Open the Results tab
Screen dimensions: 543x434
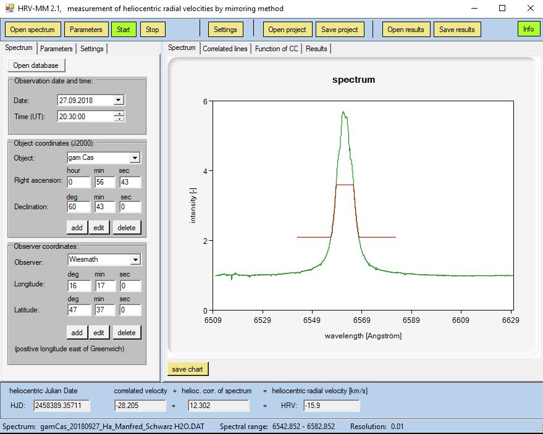coord(316,48)
